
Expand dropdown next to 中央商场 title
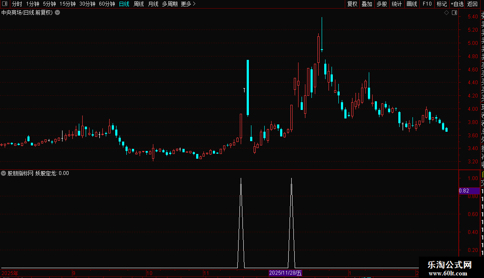coord(57,13)
